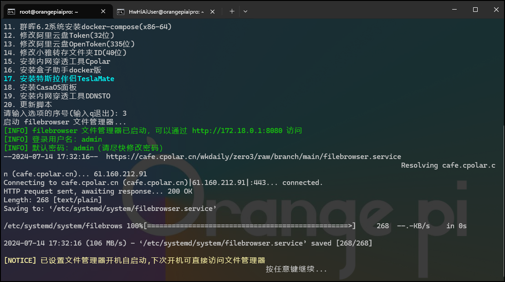
Task: Click the Saving to filebrowser.service line
Action: tap(110, 209)
